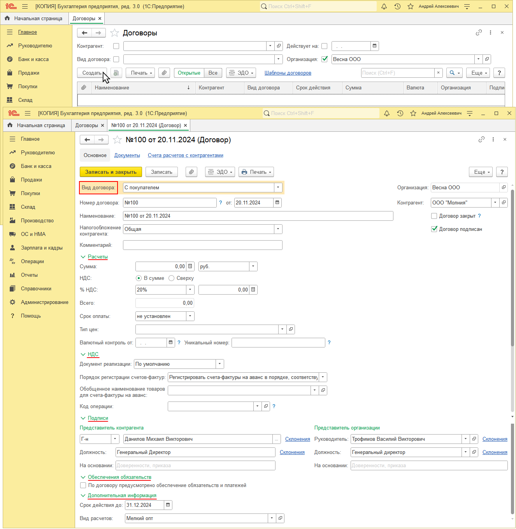Open calendar for Валютный контроль date
Image resolution: width=516 pixels, height=529 pixels.
pyautogui.click(x=170, y=342)
